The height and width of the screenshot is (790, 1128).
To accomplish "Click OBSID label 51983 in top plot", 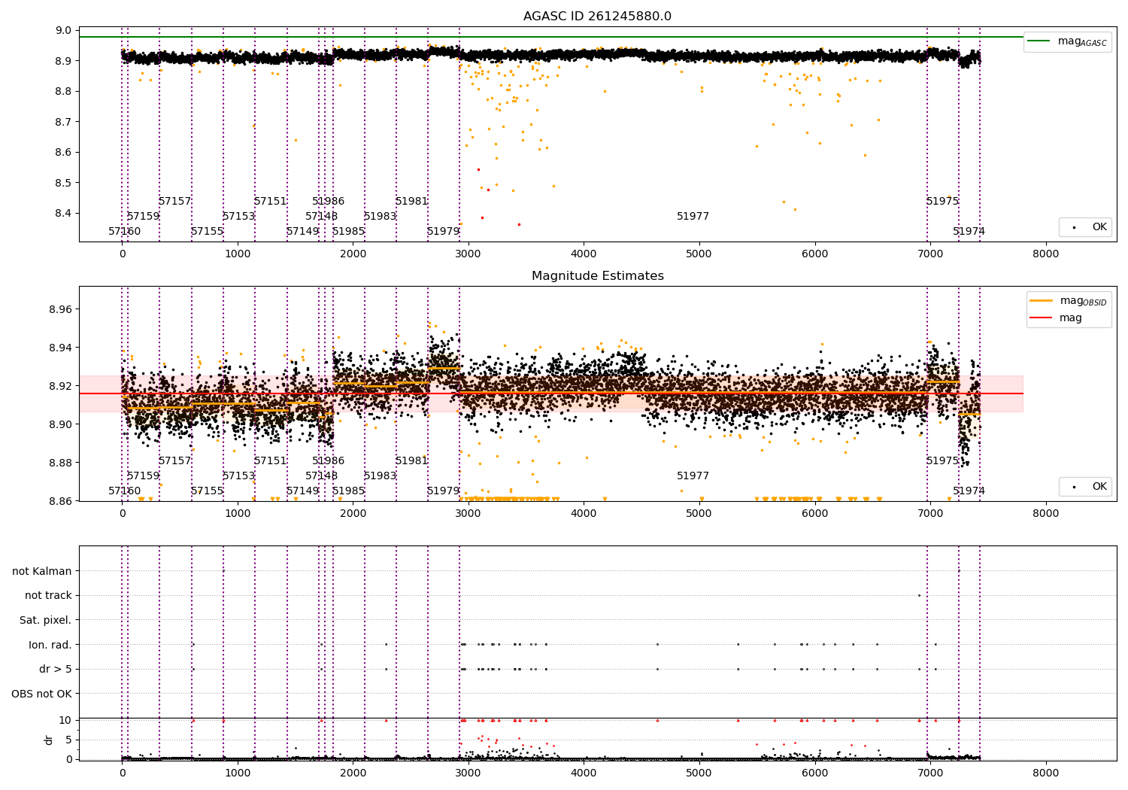I will tap(380, 216).
